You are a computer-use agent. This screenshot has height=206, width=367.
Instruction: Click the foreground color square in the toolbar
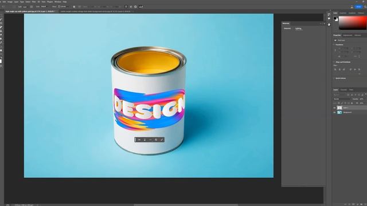[x=1, y=61]
